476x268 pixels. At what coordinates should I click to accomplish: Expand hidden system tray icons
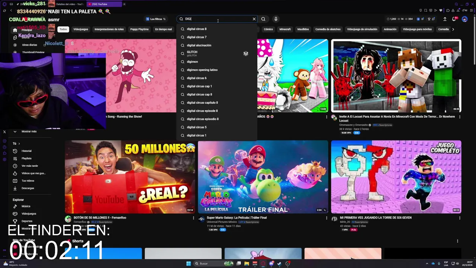click(427, 264)
